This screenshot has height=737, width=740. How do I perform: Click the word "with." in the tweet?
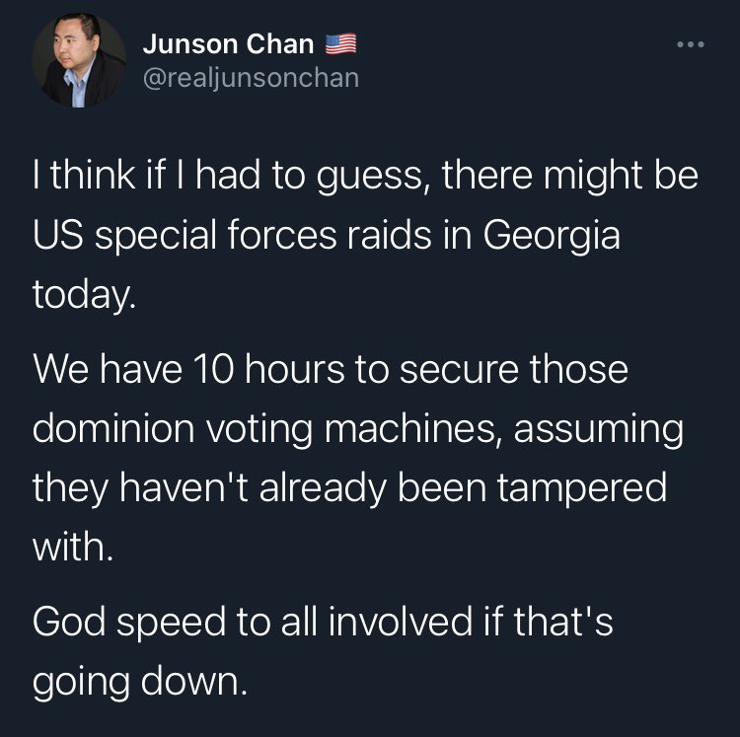pyautogui.click(x=74, y=544)
